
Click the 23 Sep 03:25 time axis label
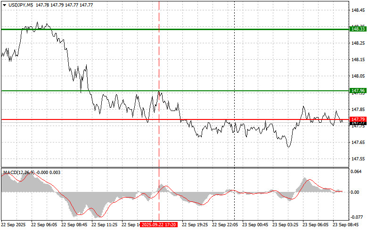tap(285, 225)
